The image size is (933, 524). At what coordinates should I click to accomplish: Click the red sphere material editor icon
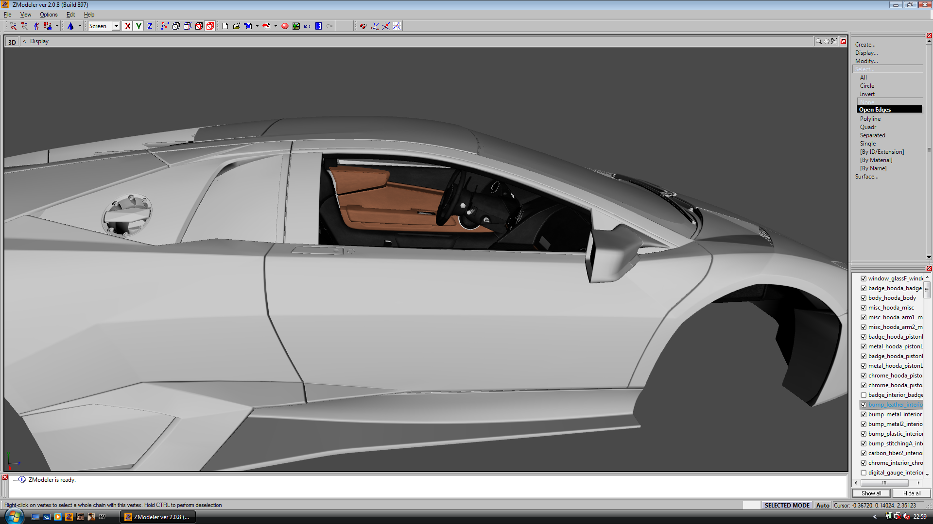(285, 26)
